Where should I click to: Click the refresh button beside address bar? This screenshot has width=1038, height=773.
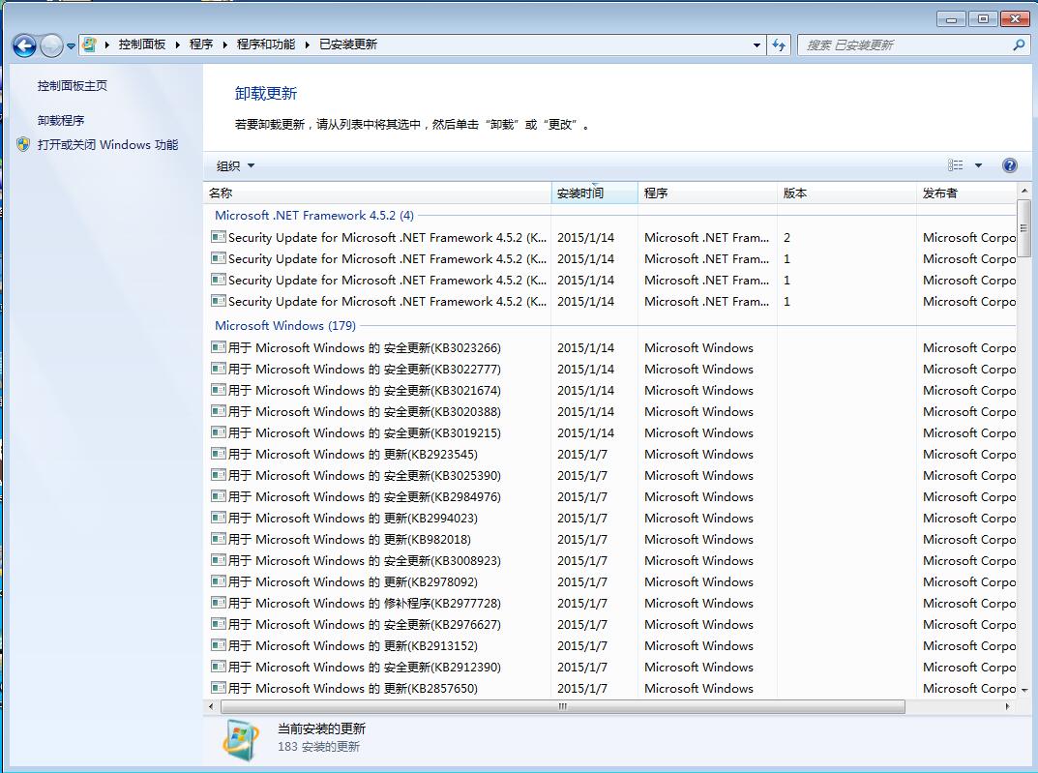point(779,45)
